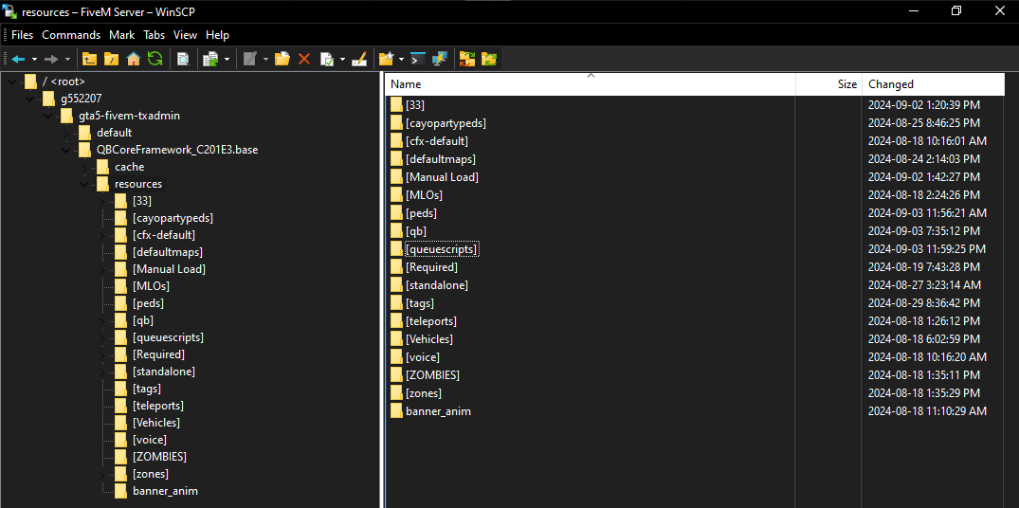Viewport: 1019px width, 508px height.
Task: Sort by the Name column header
Action: [591, 84]
